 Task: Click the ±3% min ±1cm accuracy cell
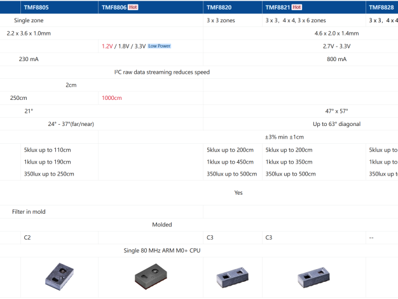[x=284, y=137]
